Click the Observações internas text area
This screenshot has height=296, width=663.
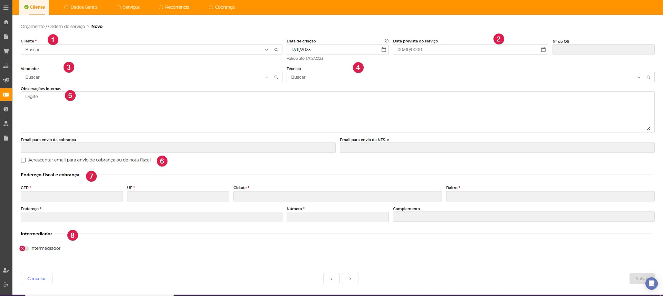[x=337, y=112]
